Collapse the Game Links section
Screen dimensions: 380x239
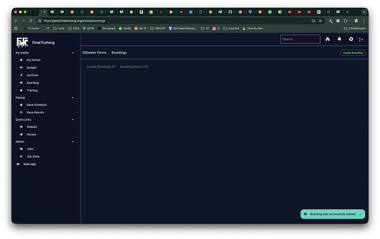coord(73,119)
